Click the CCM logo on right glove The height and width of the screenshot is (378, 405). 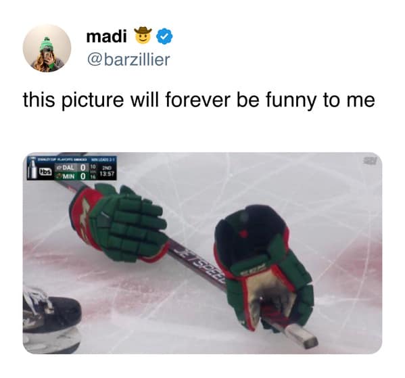tap(252, 270)
